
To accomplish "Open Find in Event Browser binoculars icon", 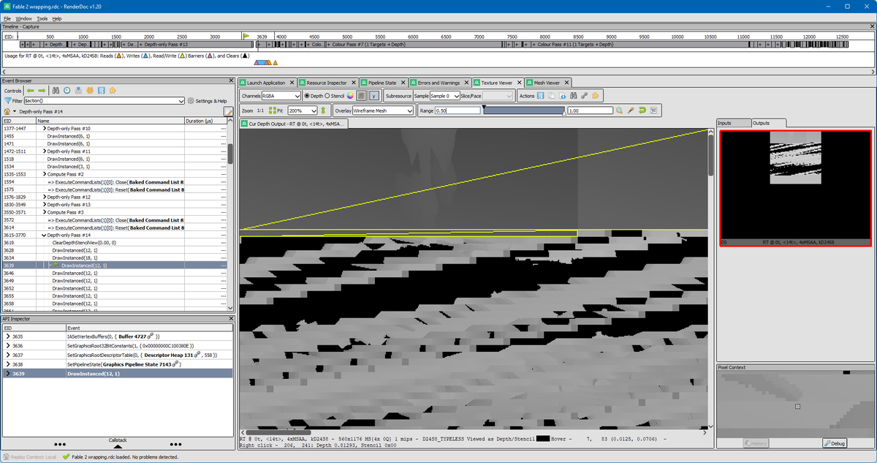I will click(x=55, y=91).
